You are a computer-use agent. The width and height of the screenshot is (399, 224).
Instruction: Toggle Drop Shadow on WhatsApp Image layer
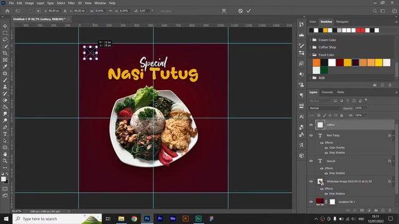(326, 194)
